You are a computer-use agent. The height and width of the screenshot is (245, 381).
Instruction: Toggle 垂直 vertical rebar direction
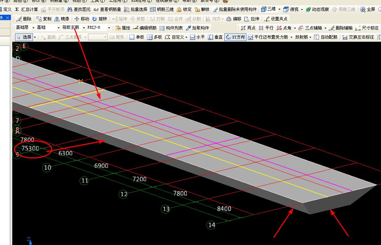click(215, 37)
